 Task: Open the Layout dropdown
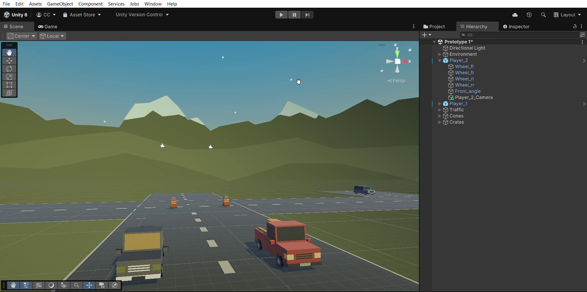(x=567, y=15)
